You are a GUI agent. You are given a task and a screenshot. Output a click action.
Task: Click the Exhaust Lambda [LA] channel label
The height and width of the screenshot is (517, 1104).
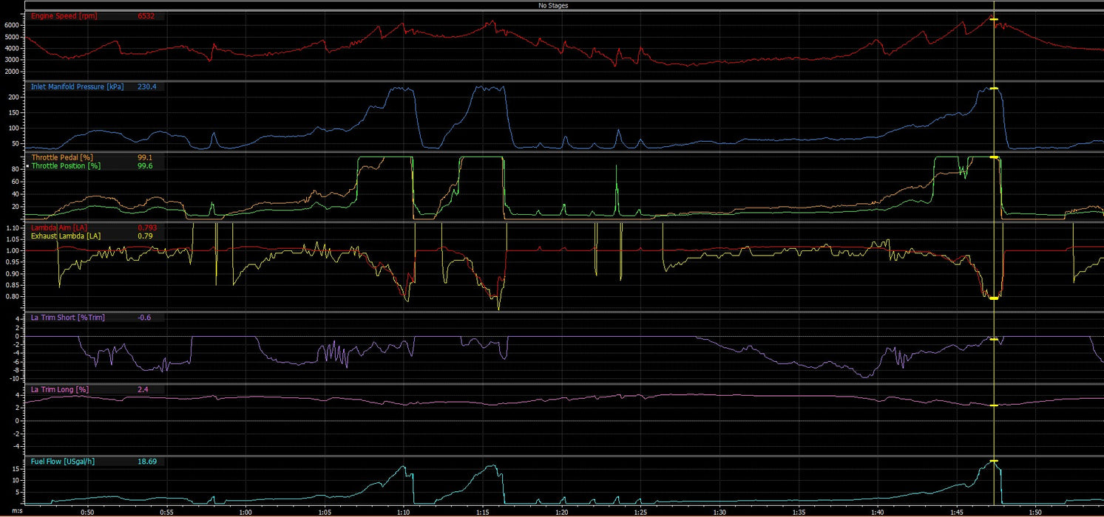pos(65,236)
